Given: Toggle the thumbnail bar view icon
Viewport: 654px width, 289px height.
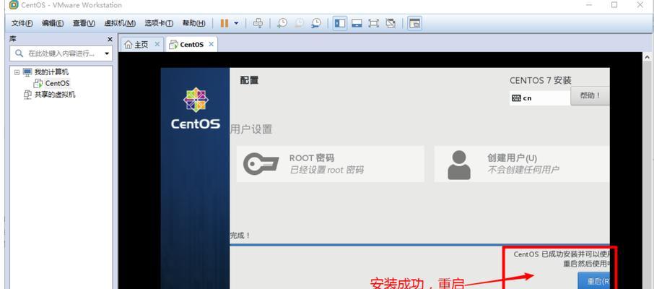Looking at the screenshot, I should [x=357, y=23].
